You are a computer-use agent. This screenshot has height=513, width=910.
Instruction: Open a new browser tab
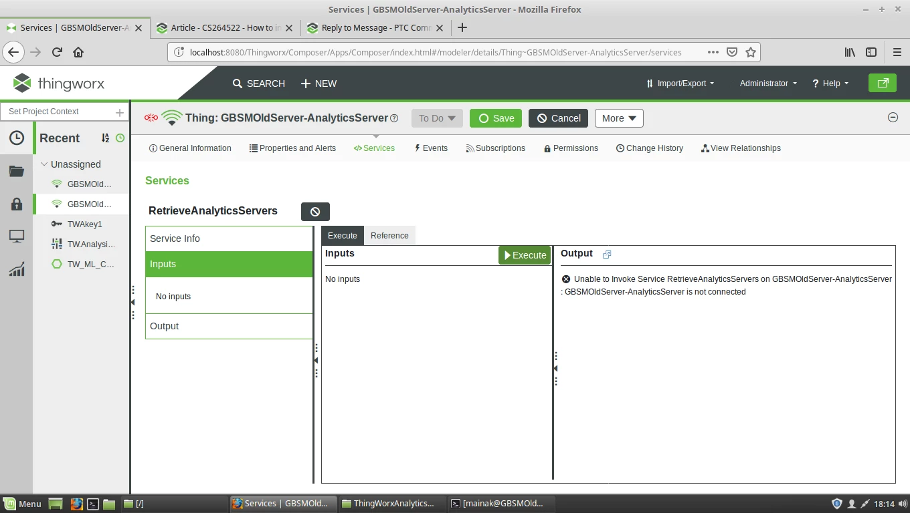point(462,27)
